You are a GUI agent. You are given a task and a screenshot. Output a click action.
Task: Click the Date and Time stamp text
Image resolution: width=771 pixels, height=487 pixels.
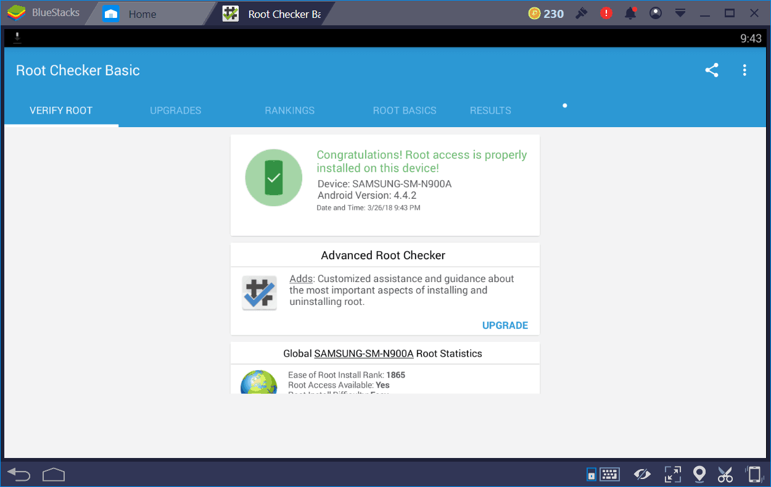coord(369,208)
